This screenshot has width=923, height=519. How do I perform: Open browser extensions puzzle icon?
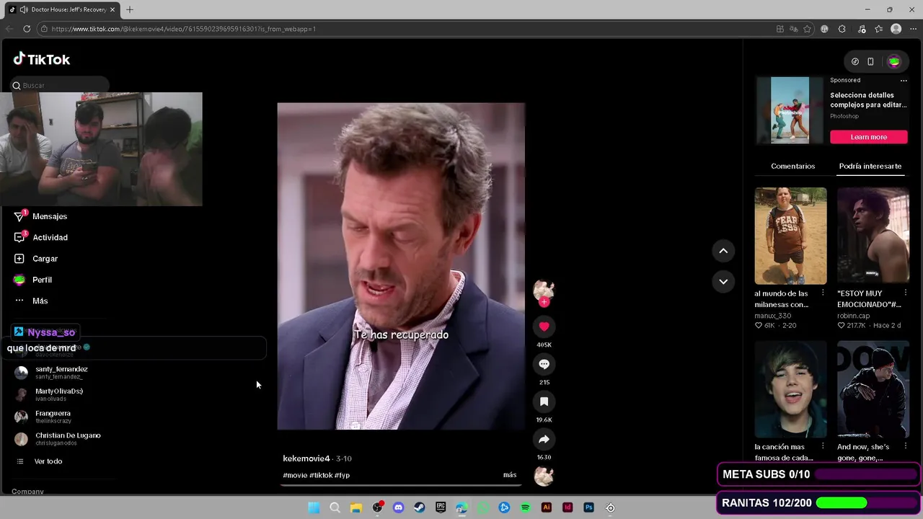tap(842, 29)
